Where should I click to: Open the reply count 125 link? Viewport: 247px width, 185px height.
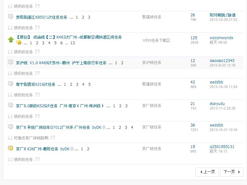tap(194, 38)
